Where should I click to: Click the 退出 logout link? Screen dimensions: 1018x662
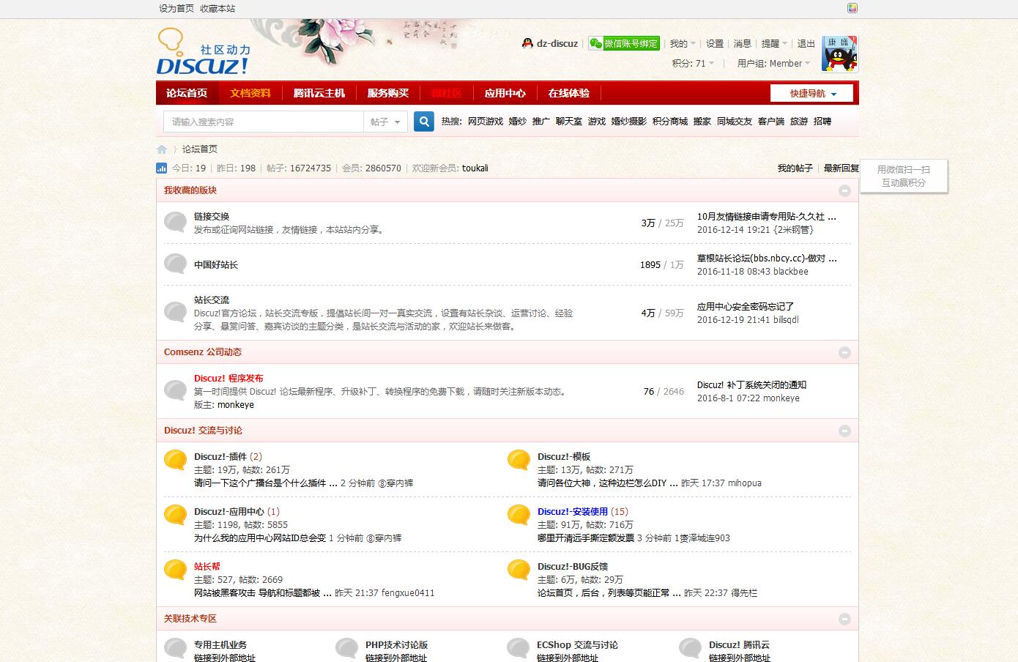pos(806,44)
